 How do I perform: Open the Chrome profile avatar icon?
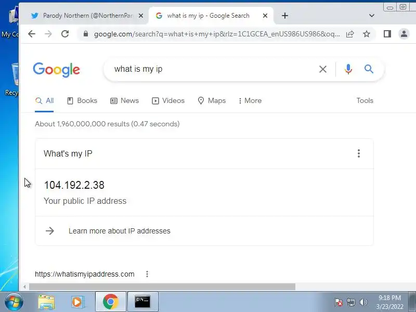(x=404, y=34)
